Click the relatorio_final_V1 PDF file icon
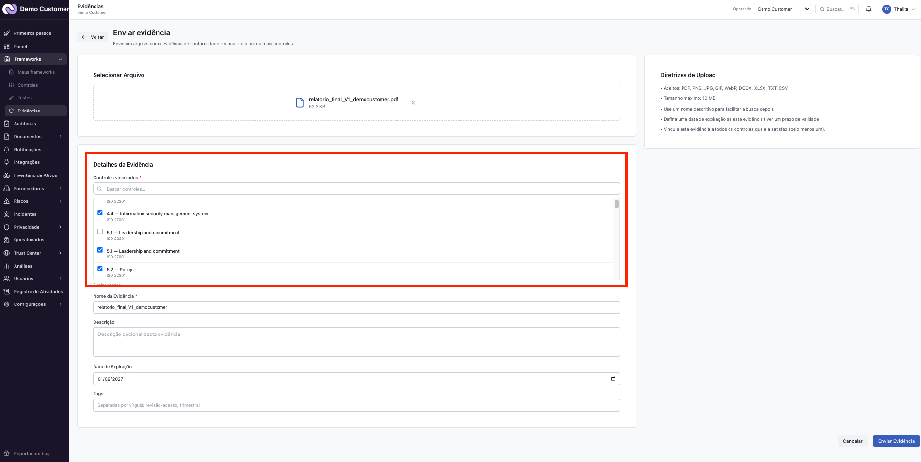Screen dimensions: 921x462 [x=300, y=103]
